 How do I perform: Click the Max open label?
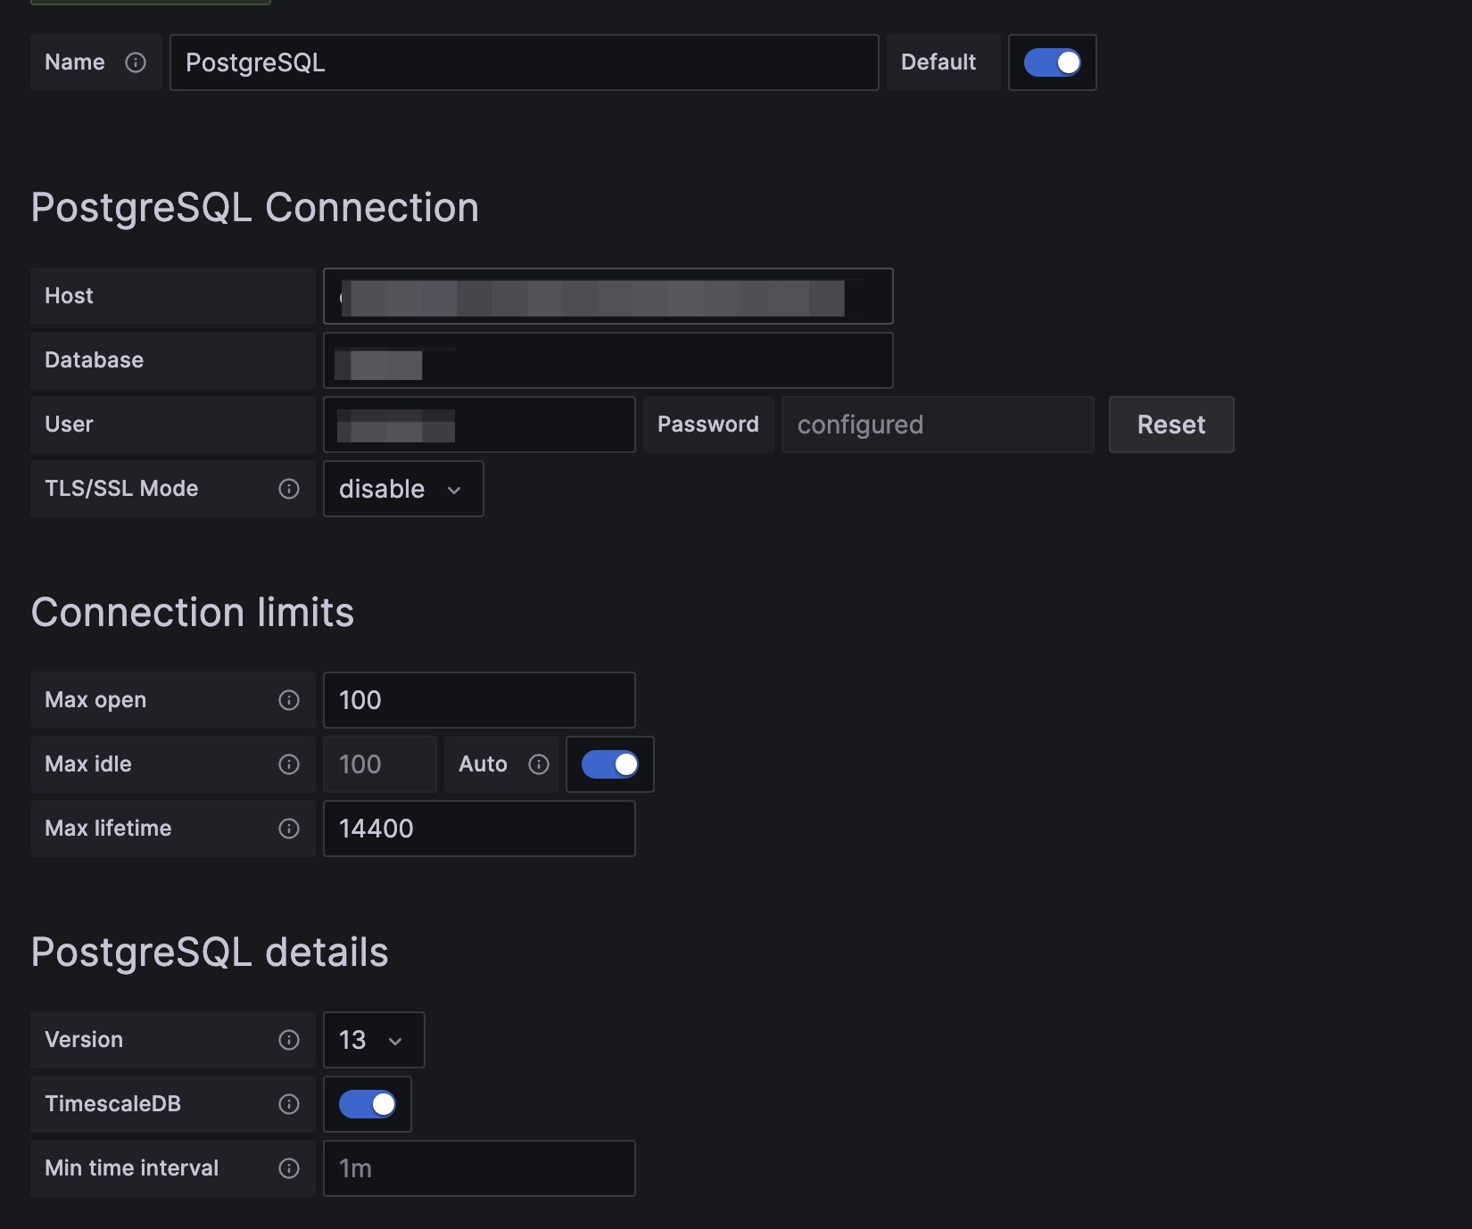(x=95, y=700)
